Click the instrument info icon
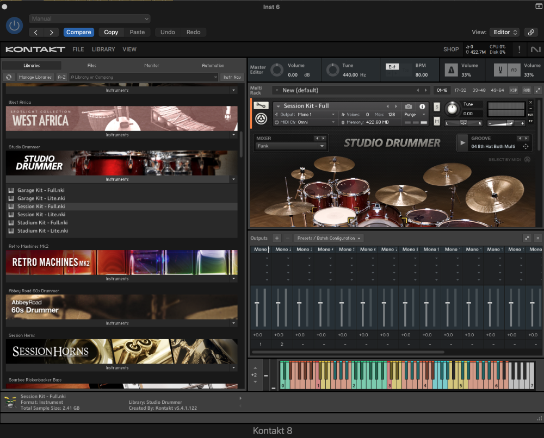544x438 pixels. tap(422, 107)
